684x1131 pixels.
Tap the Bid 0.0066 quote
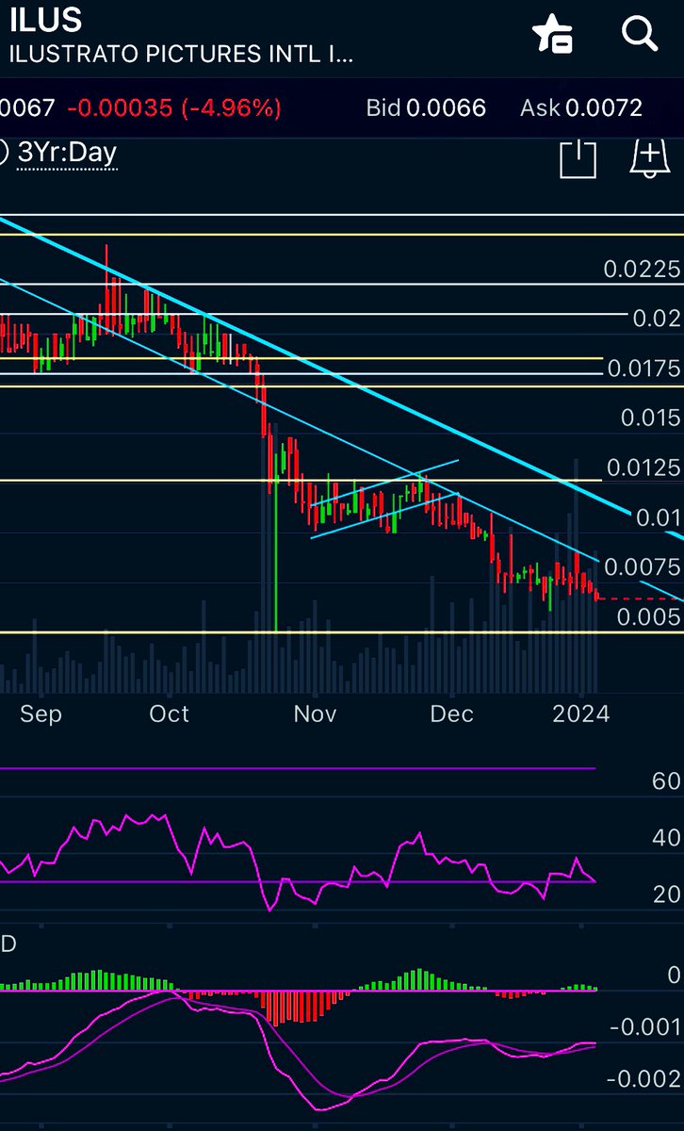tap(426, 107)
